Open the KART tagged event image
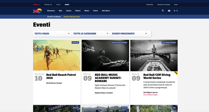 tap(154, 109)
